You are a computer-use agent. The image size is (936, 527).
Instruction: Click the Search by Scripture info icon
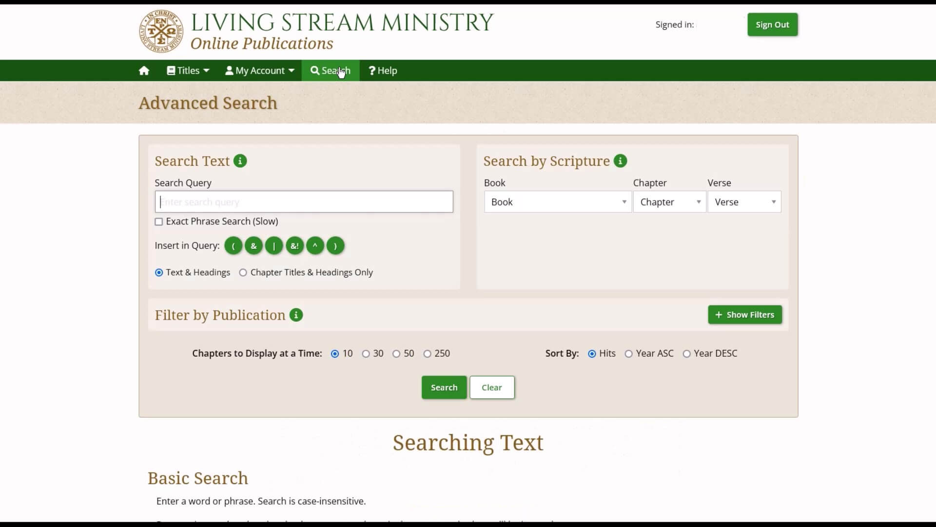(x=621, y=161)
